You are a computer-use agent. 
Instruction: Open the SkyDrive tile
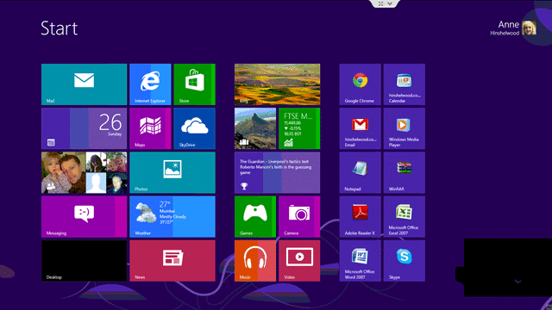(194, 128)
